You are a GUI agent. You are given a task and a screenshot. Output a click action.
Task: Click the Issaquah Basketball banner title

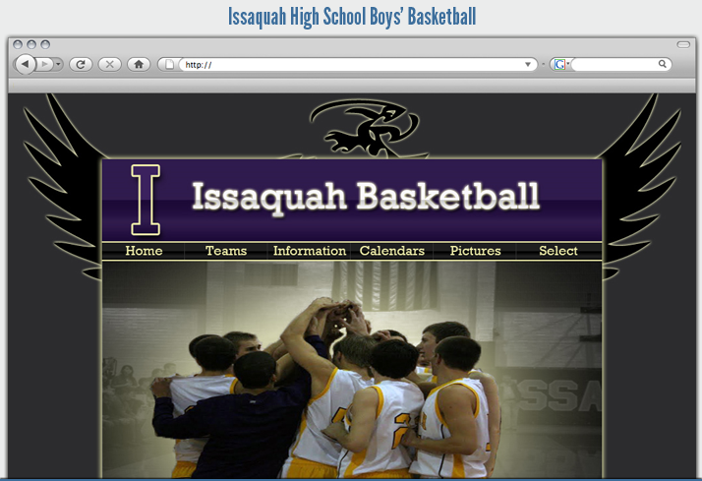point(366,197)
